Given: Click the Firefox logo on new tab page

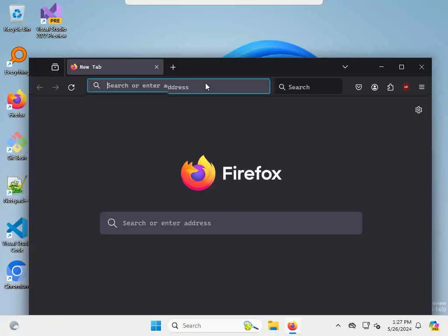Looking at the screenshot, I should coord(231,173).
